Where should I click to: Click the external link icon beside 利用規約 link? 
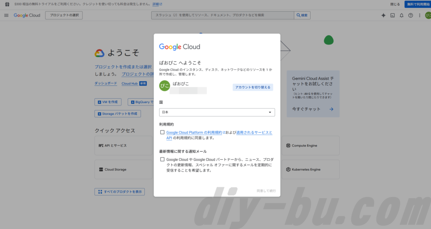click(224, 132)
